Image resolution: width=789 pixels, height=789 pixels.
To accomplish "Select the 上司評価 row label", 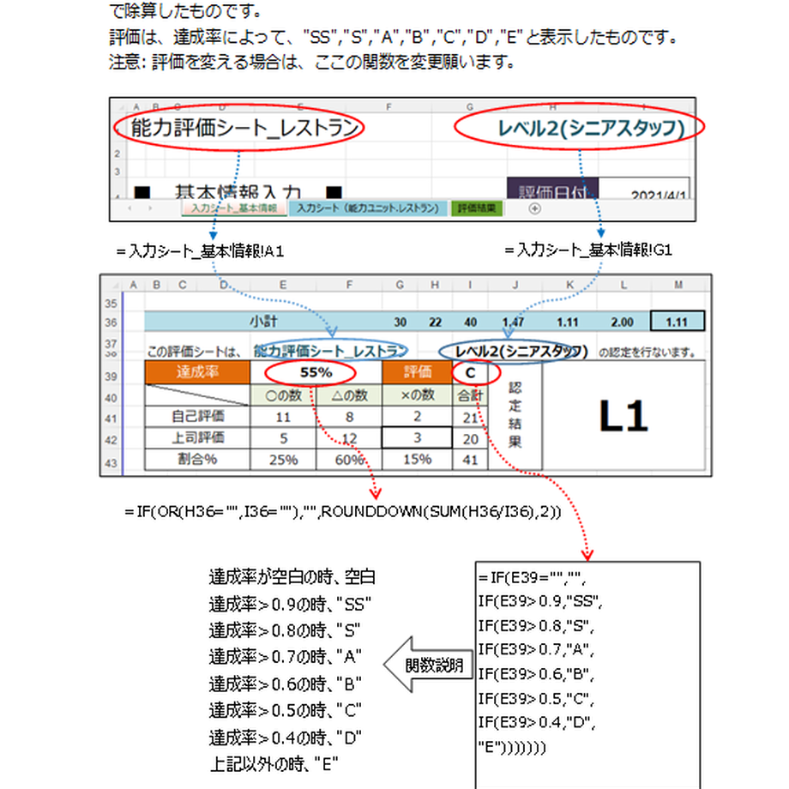I will point(197,438).
